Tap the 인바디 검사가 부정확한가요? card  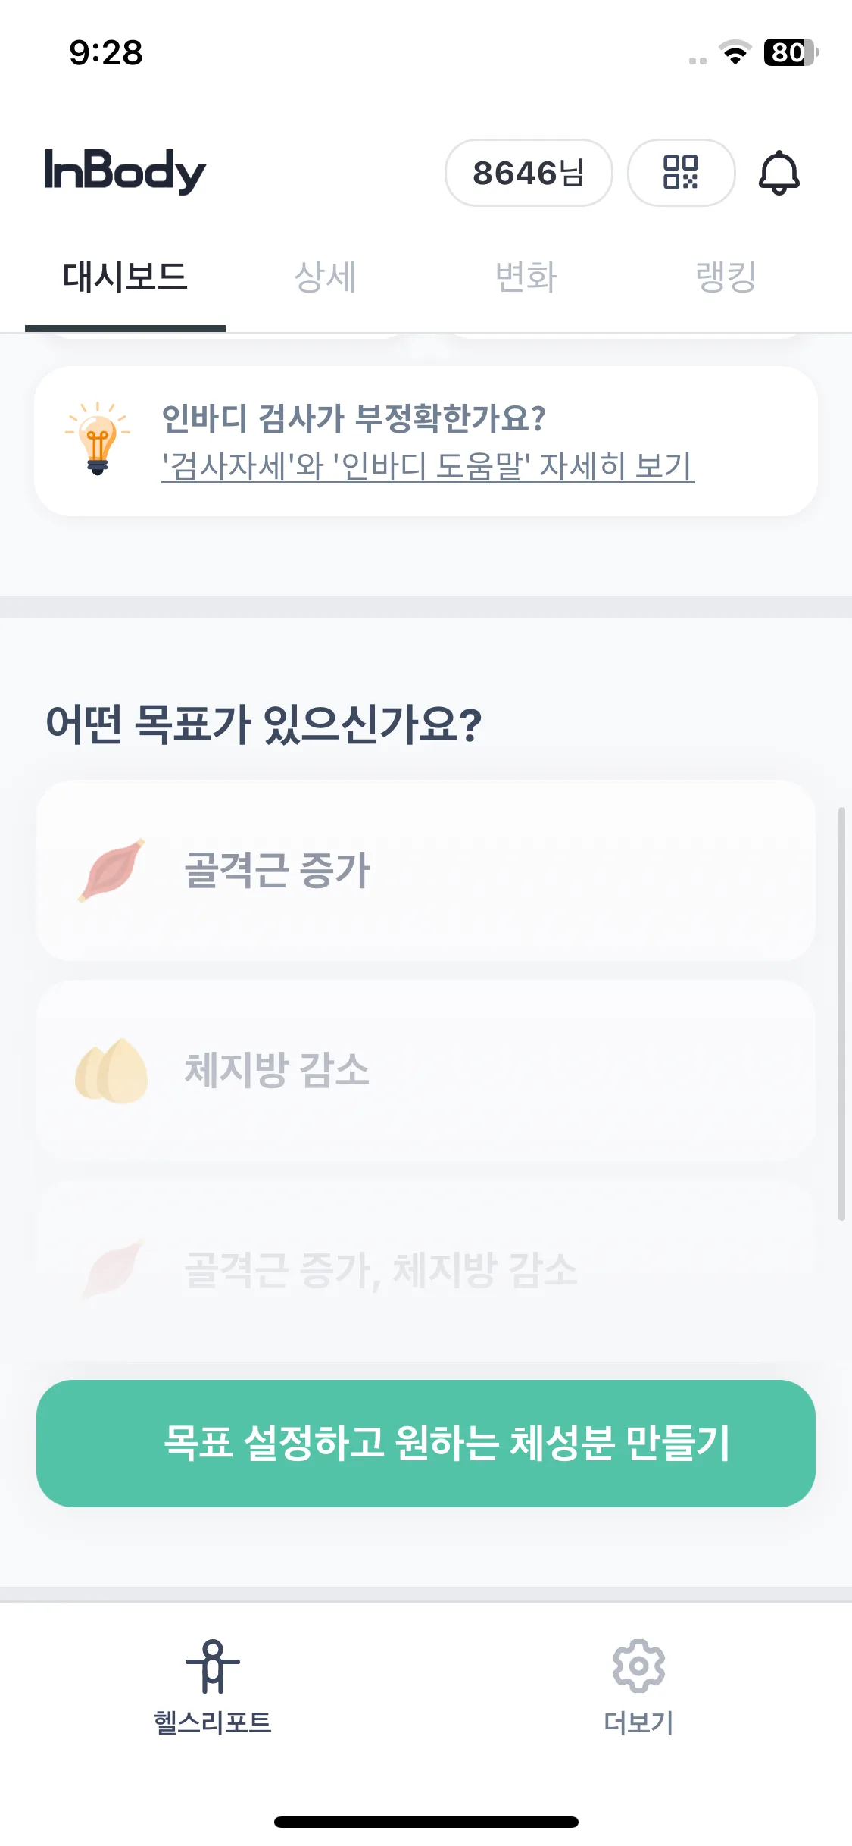(426, 441)
